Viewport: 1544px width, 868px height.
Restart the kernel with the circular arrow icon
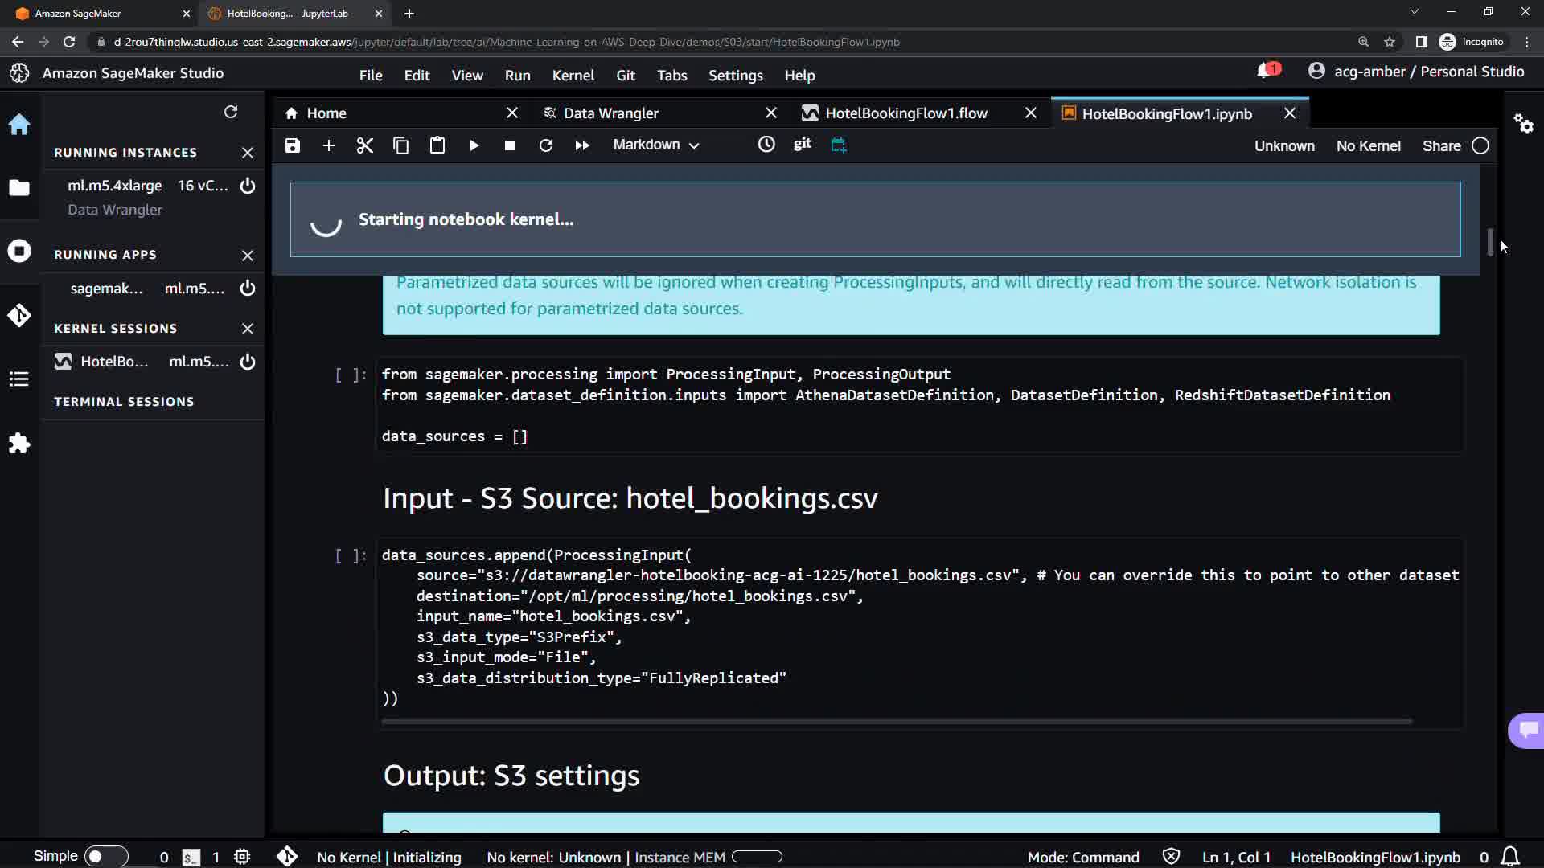[545, 145]
